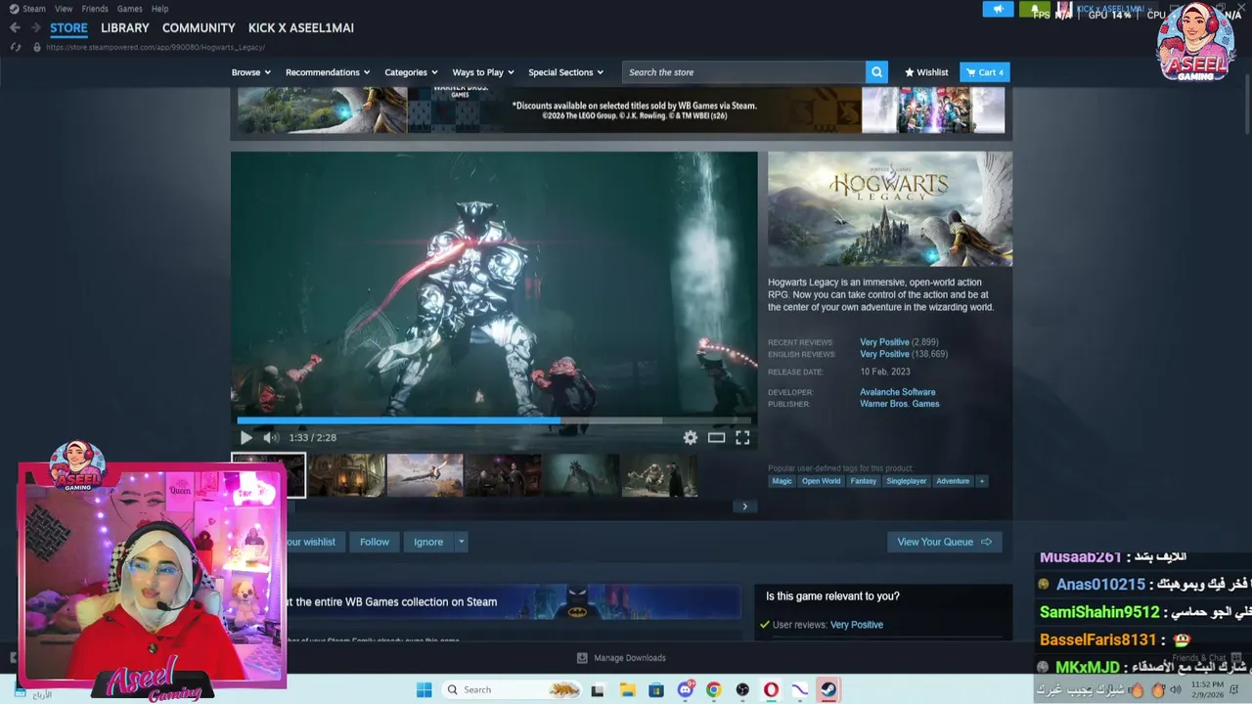Image resolution: width=1252 pixels, height=704 pixels.
Task: Click the Ignore button
Action: click(x=428, y=542)
